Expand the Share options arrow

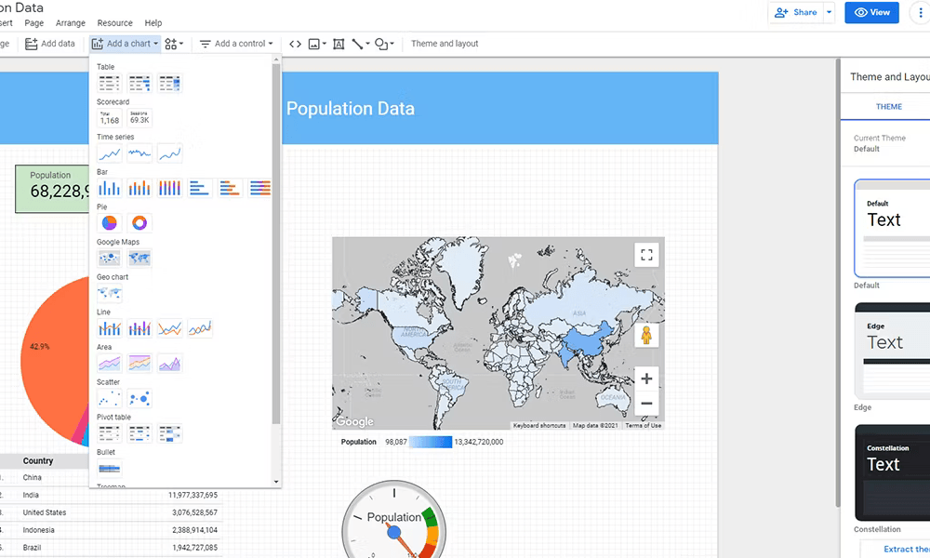tap(830, 12)
